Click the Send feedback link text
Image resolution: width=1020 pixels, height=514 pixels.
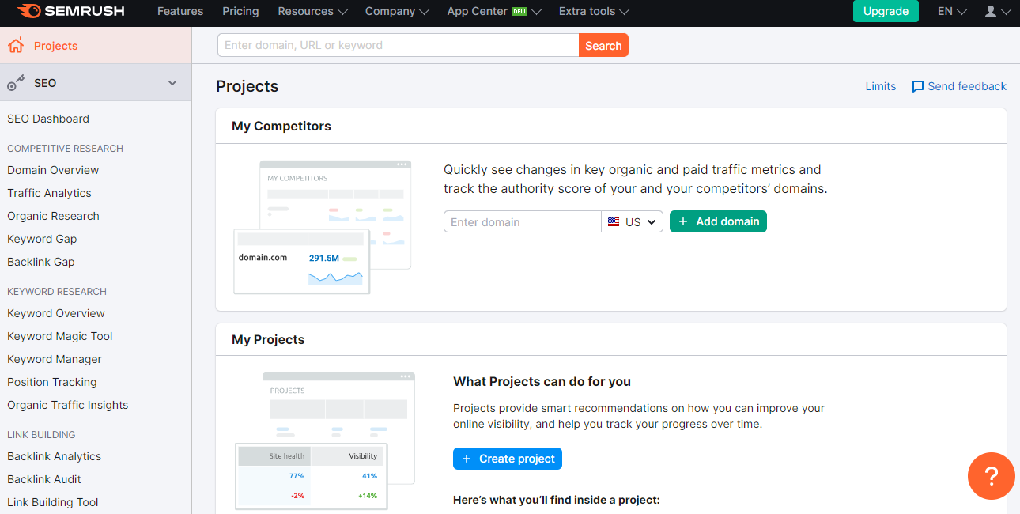pyautogui.click(x=967, y=86)
